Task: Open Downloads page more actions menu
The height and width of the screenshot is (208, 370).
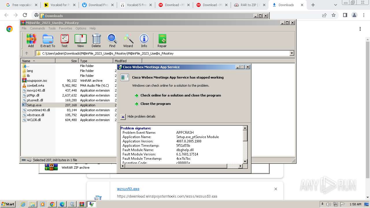Action: click(x=360, y=29)
